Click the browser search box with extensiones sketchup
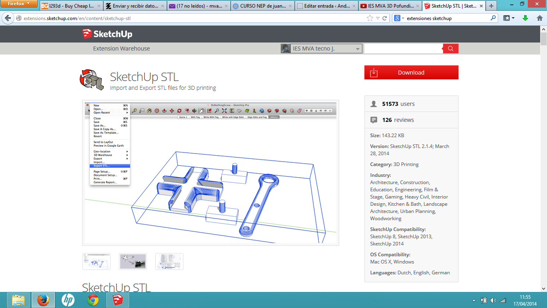 (448, 18)
